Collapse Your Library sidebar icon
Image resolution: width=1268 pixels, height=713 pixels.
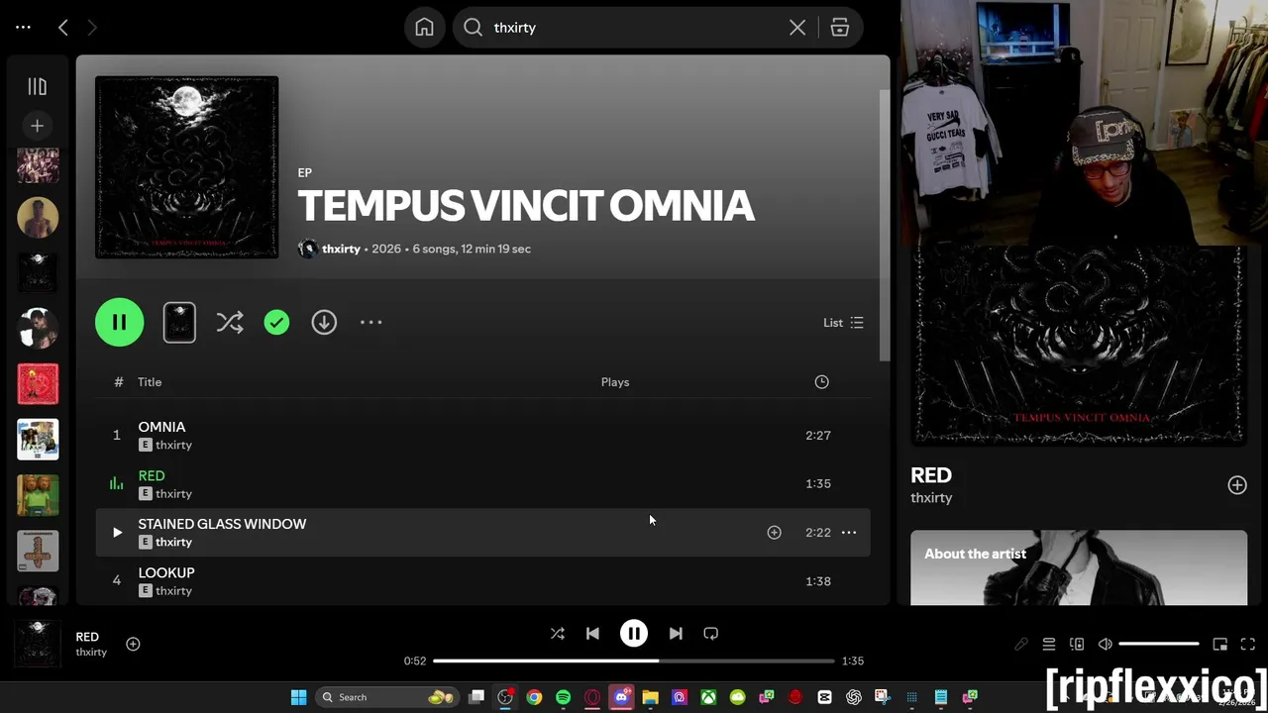37,87
